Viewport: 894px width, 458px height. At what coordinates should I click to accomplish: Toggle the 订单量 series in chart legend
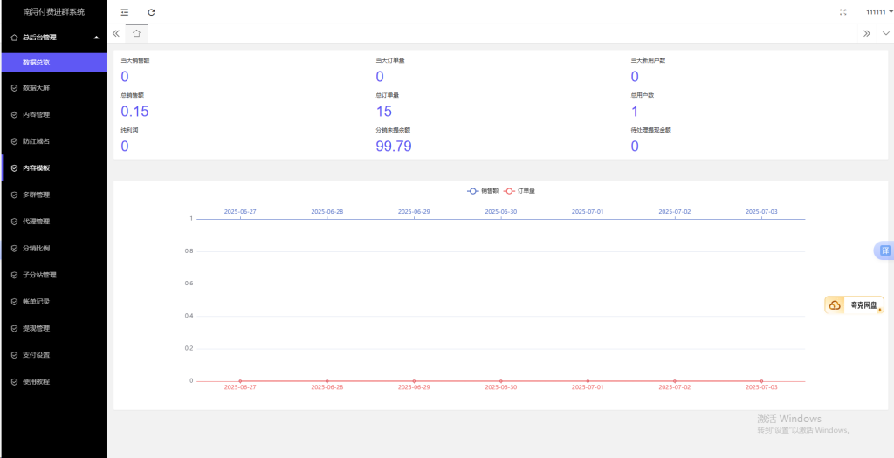(x=520, y=190)
